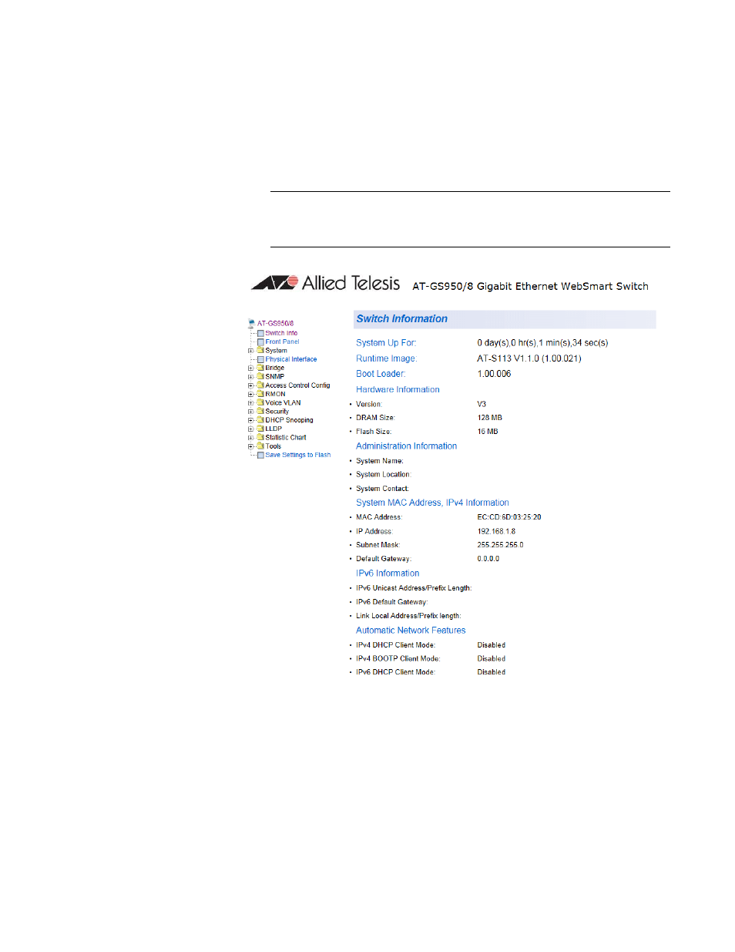Viewport: 735px width, 952px height.
Task: Click the Access Control Config folder icon
Action: coord(260,385)
